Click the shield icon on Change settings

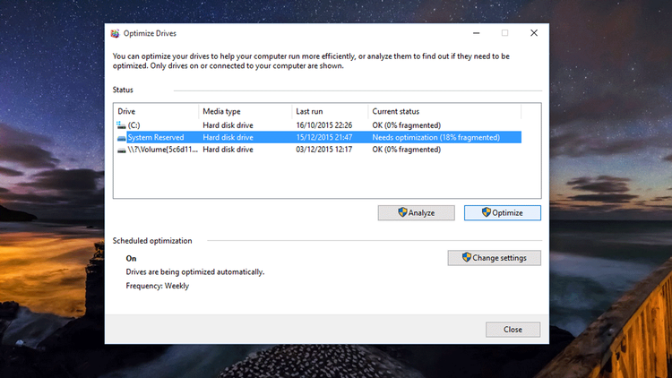pyautogui.click(x=467, y=258)
